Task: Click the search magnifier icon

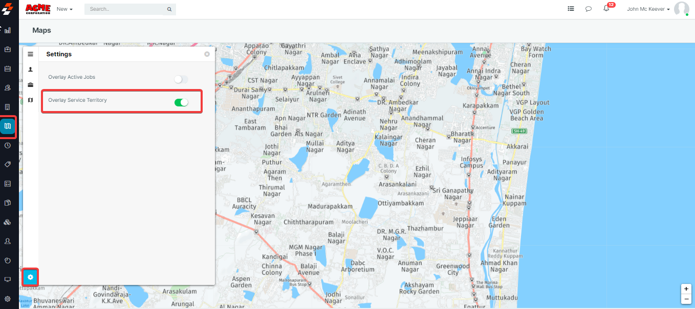Action: click(169, 9)
